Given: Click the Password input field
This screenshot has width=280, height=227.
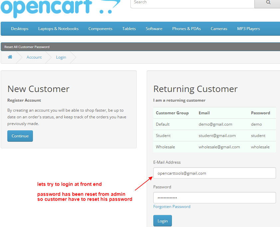Looking at the screenshot, I should pos(214,198).
